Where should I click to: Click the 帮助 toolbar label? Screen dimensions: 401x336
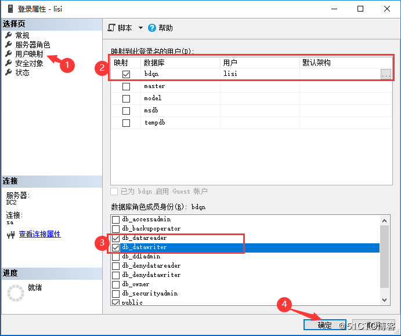[x=165, y=28]
